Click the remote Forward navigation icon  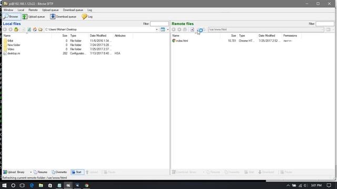(x=179, y=29)
